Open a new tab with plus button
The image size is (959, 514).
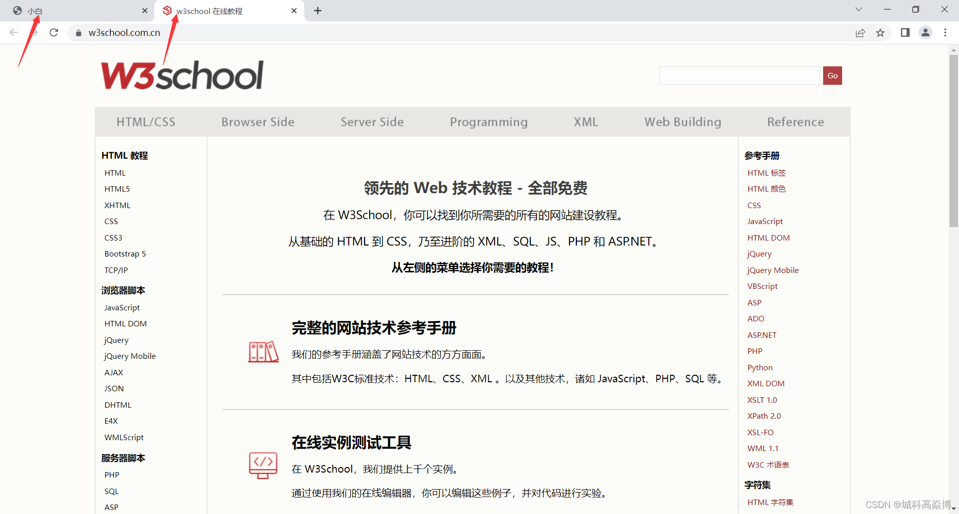coord(318,10)
